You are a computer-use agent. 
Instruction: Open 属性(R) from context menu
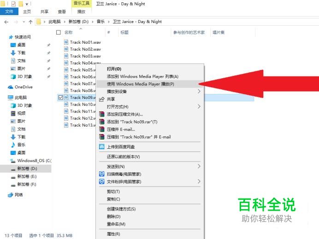(x=150, y=234)
